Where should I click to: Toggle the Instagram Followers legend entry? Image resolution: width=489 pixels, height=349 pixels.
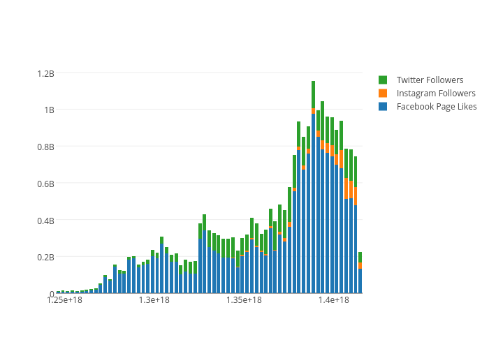coord(436,94)
